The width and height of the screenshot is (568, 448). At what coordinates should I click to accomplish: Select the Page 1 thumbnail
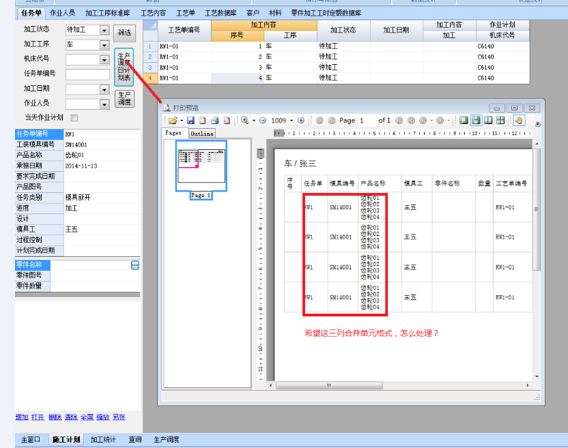coord(201,166)
